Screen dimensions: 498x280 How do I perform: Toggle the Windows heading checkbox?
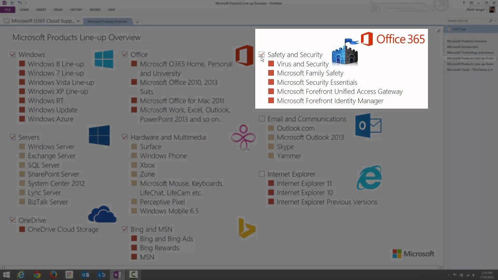coord(12,55)
